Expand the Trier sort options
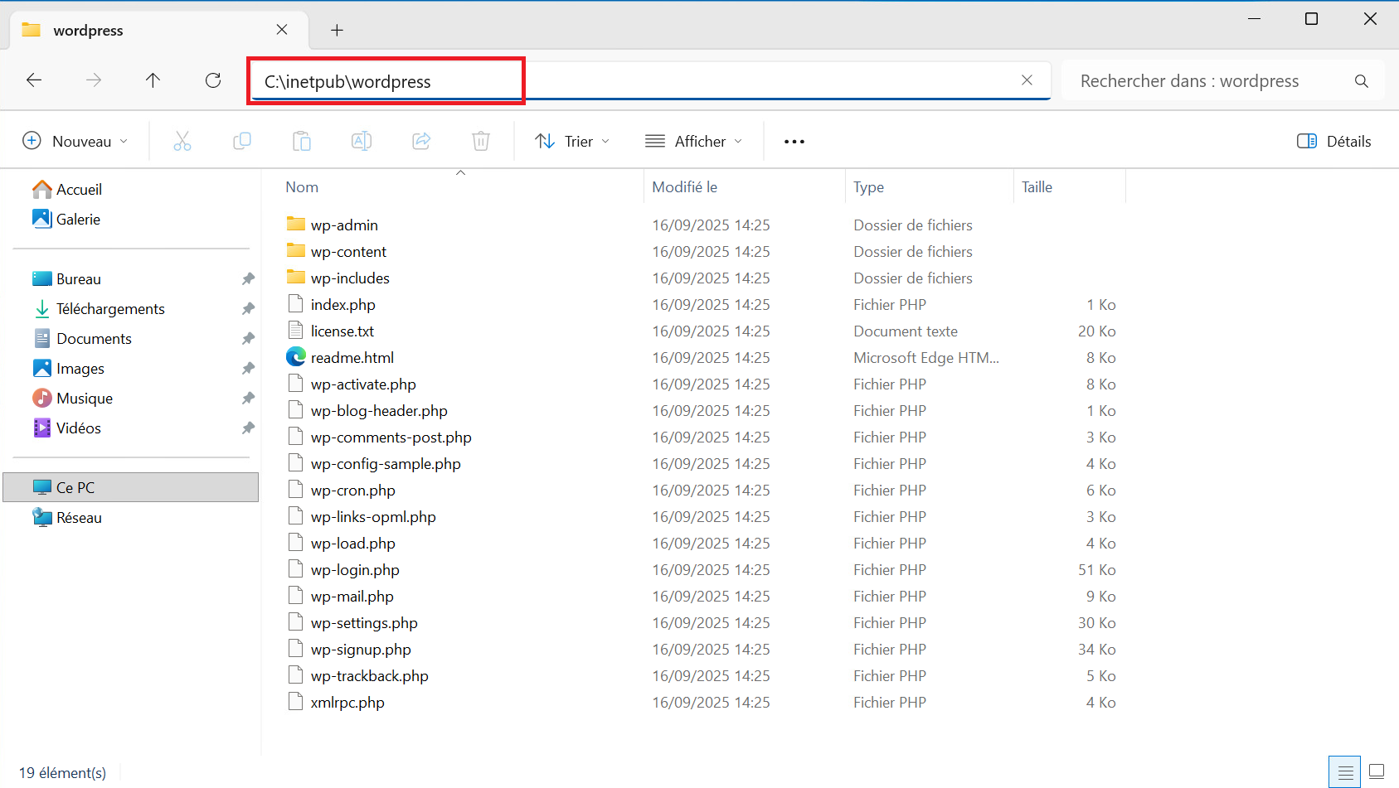 [572, 141]
